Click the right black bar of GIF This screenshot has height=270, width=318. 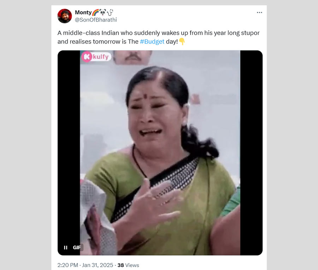point(251,153)
